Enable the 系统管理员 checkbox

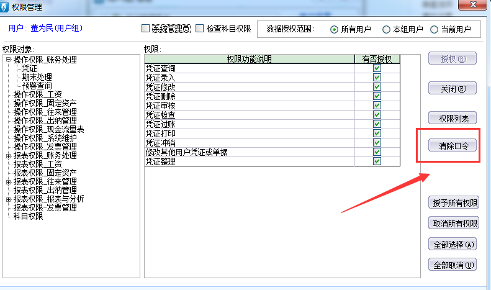click(x=146, y=28)
